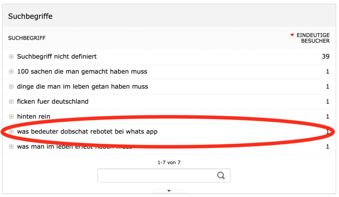The height and width of the screenshot is (197, 339).
Task: Click into the search input field
Action: click(x=157, y=175)
